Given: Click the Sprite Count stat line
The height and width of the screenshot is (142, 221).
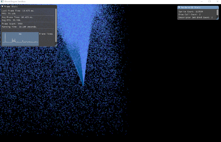Looking at the screenshot, I should pos(191,12).
